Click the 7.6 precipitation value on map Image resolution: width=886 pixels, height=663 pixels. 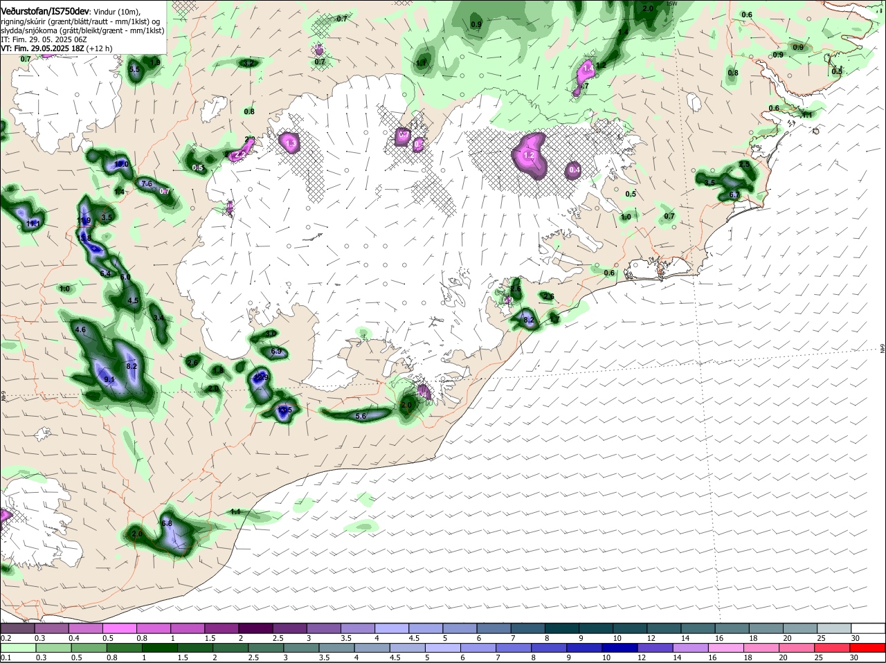pos(147,184)
